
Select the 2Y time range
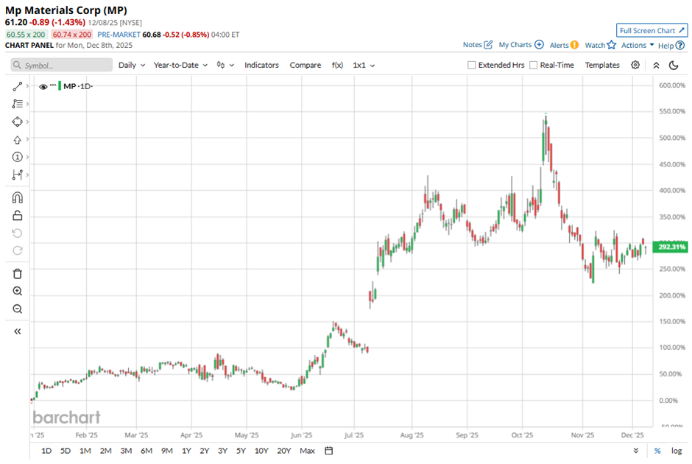pos(205,451)
